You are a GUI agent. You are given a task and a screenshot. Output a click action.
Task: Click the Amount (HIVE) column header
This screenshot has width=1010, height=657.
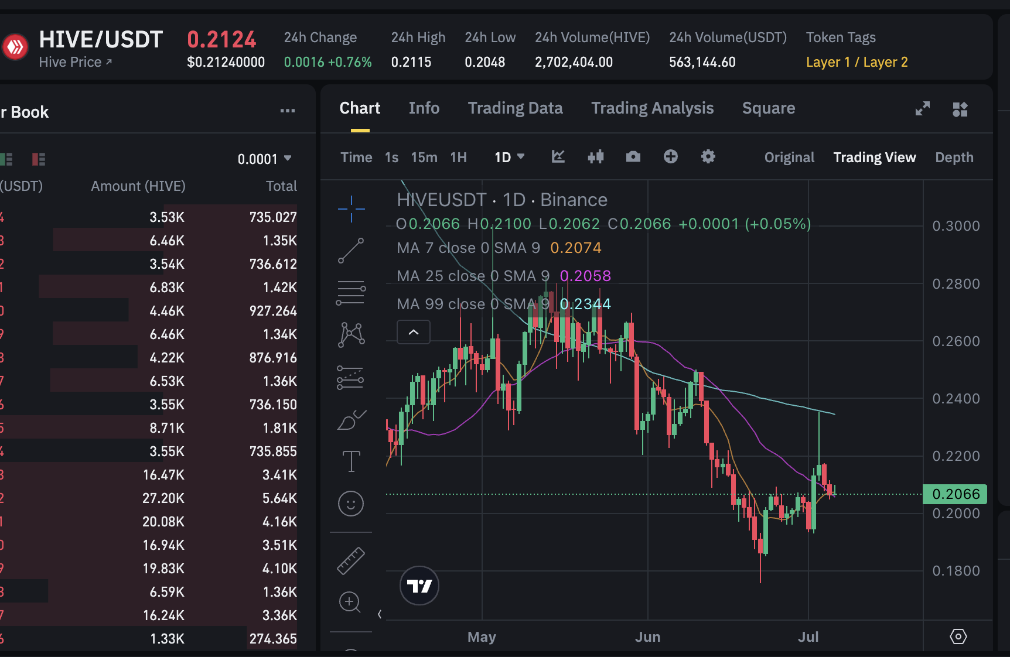(x=138, y=186)
